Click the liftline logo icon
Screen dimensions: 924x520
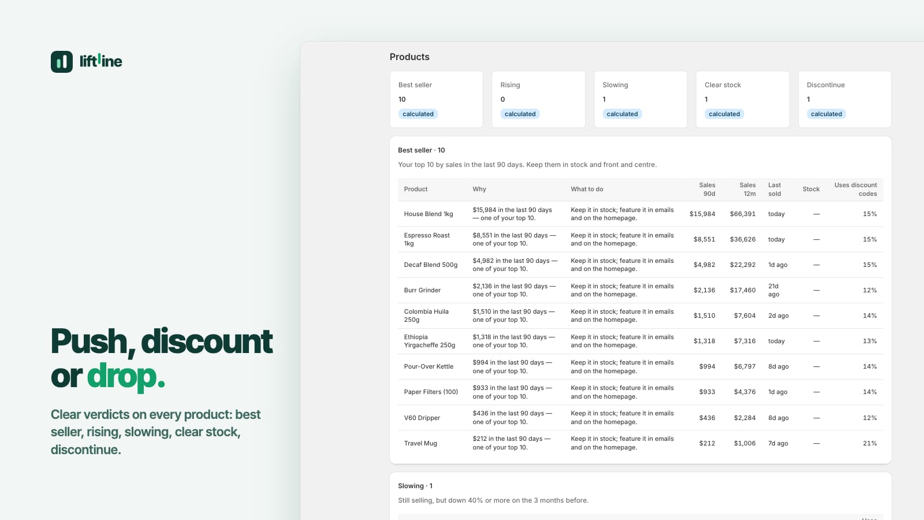coord(62,61)
